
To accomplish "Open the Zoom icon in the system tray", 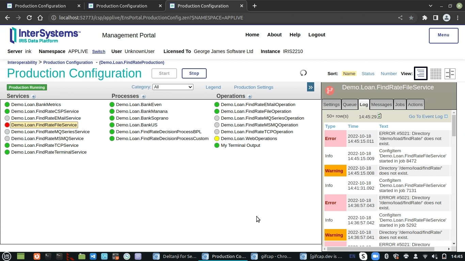I will (375, 256).
